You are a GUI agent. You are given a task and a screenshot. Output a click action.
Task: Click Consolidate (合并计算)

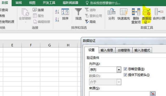point(159,14)
